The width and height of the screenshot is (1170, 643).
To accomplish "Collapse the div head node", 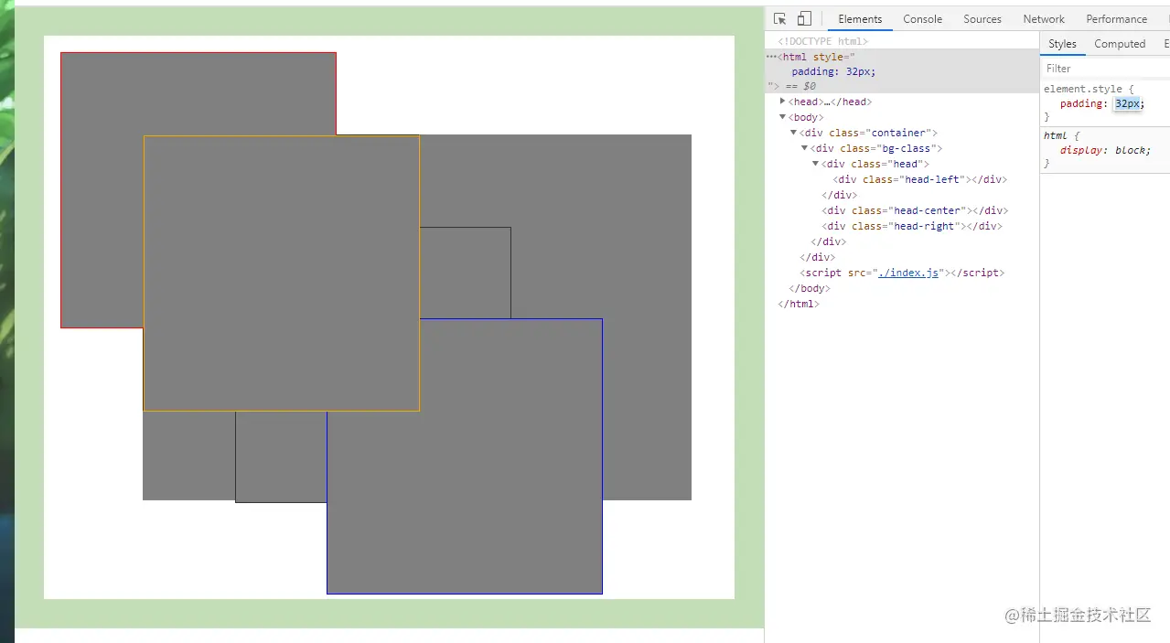I will click(x=815, y=164).
